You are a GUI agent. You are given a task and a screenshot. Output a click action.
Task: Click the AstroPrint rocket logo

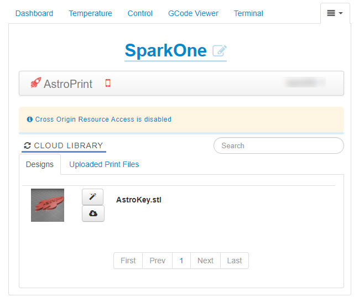coord(36,82)
